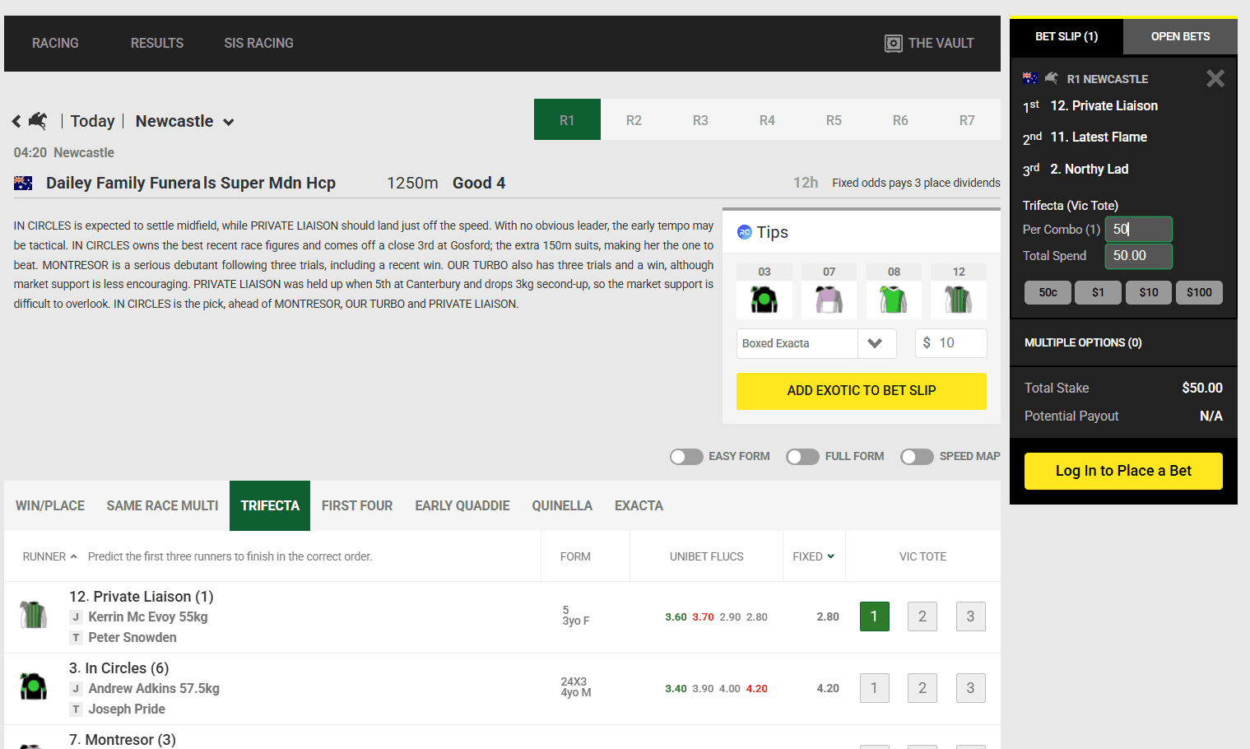Click the Tips stake amount field
This screenshot has width=1250, height=749.
[951, 344]
